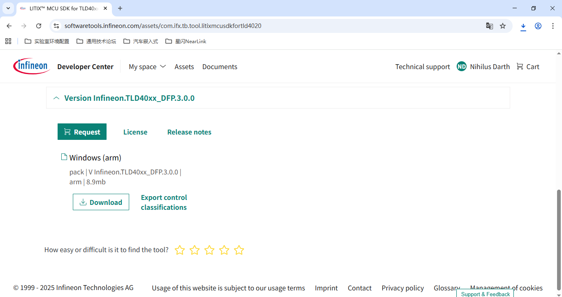Rate one star for finding tool

pyautogui.click(x=180, y=250)
